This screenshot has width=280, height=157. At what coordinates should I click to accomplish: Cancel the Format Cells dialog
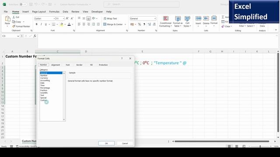pyautogui.click(x=125, y=143)
